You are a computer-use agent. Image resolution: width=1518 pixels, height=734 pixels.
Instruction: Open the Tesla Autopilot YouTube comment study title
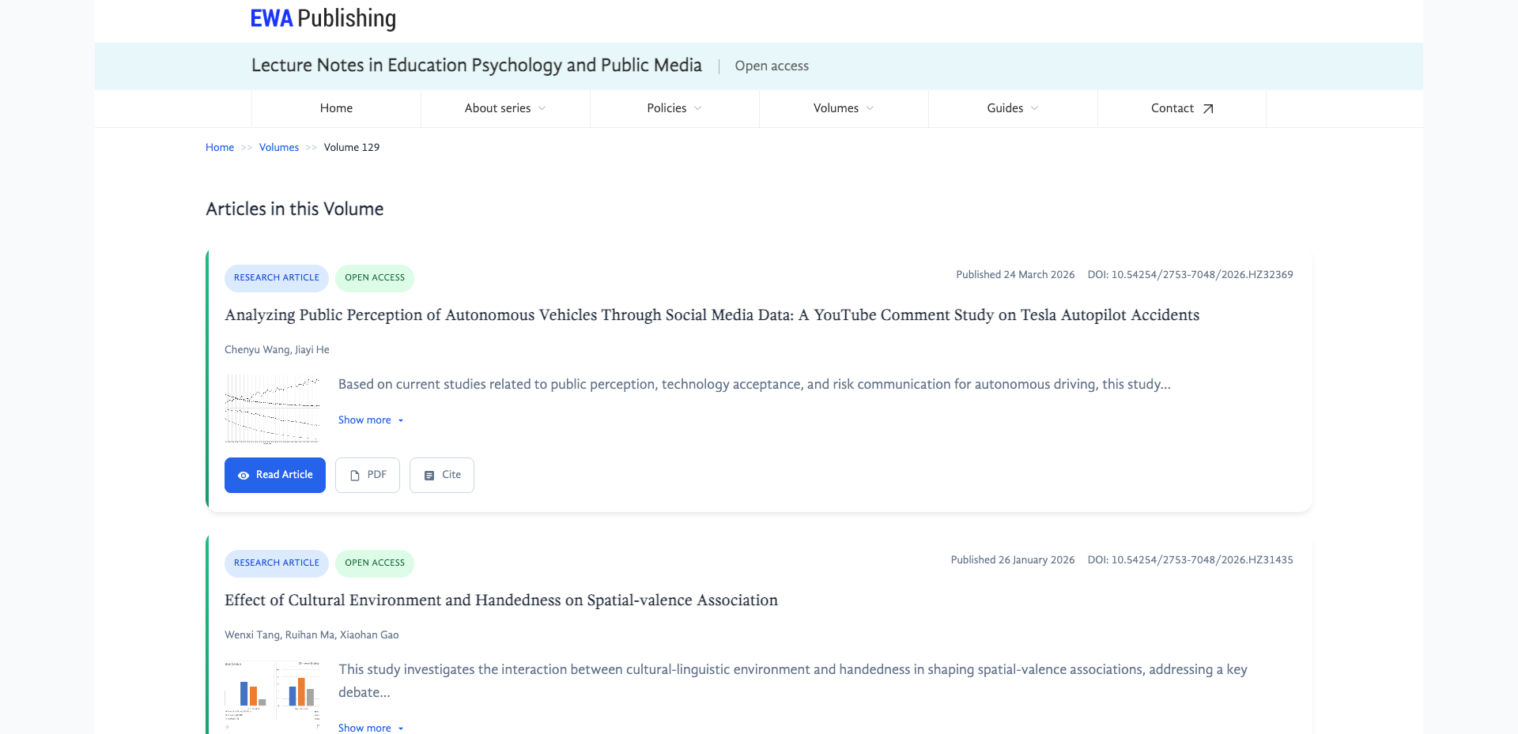[x=712, y=315]
